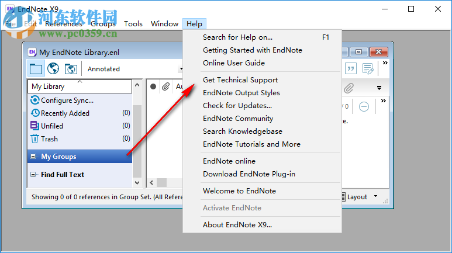
Task: Choose Search Knowledgebase
Action: click(263, 131)
